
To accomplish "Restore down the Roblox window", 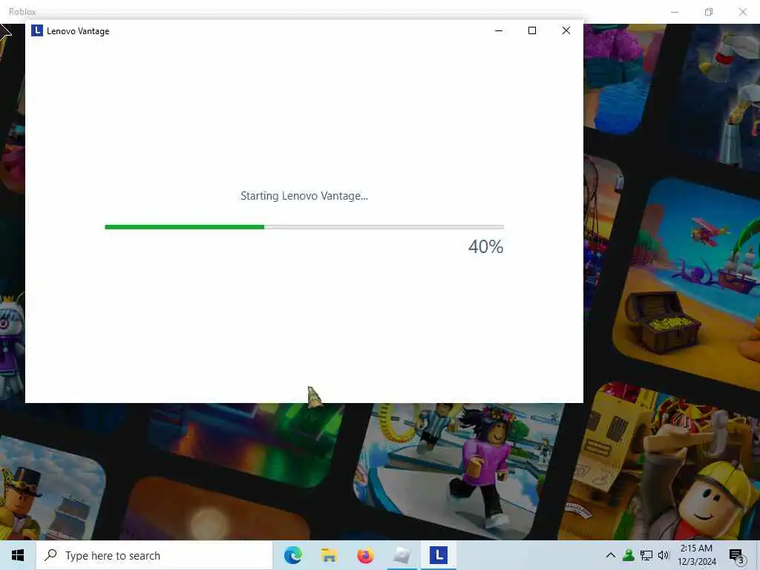I will point(709,12).
